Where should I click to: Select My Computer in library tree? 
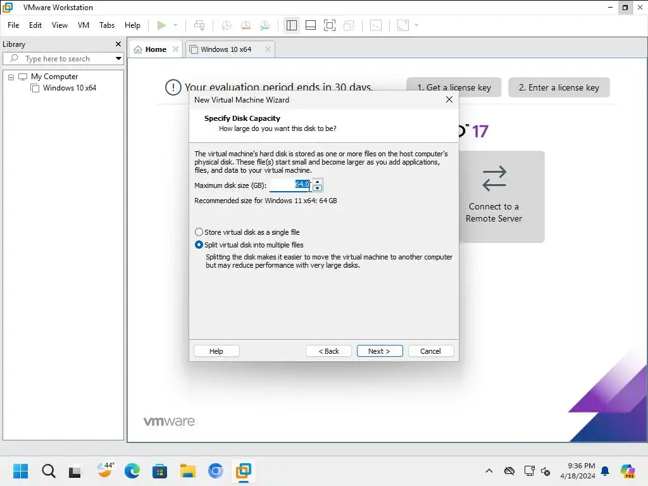54,77
